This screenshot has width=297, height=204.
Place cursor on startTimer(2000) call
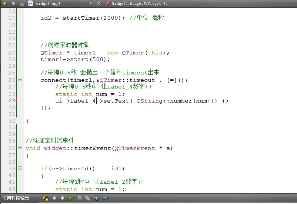[x=92, y=18]
